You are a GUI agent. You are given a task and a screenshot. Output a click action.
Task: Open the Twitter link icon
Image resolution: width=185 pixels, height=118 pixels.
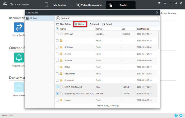pos(181,115)
